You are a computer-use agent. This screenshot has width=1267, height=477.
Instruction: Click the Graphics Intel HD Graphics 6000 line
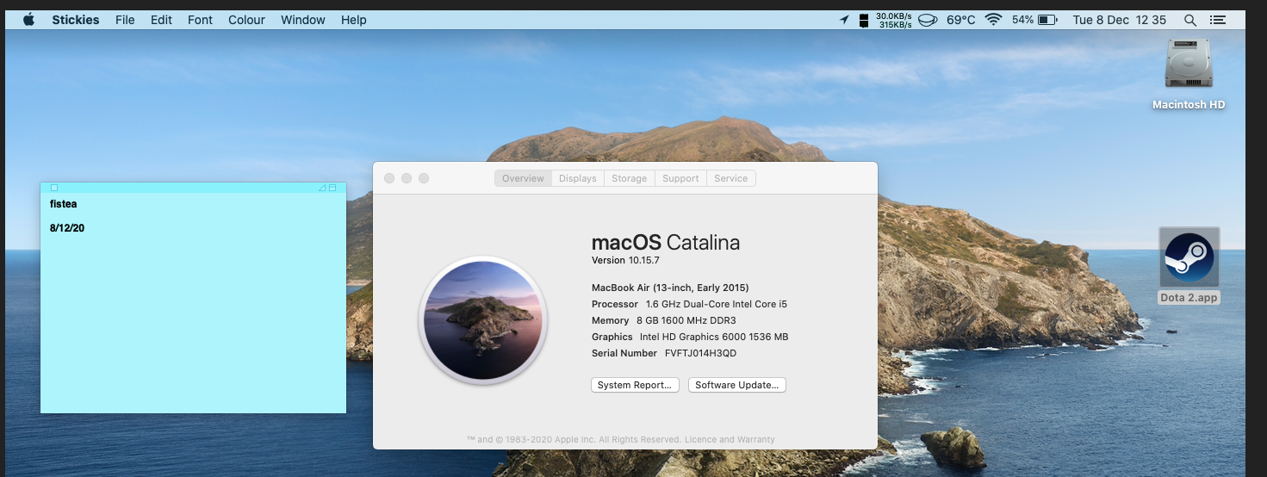click(x=690, y=337)
